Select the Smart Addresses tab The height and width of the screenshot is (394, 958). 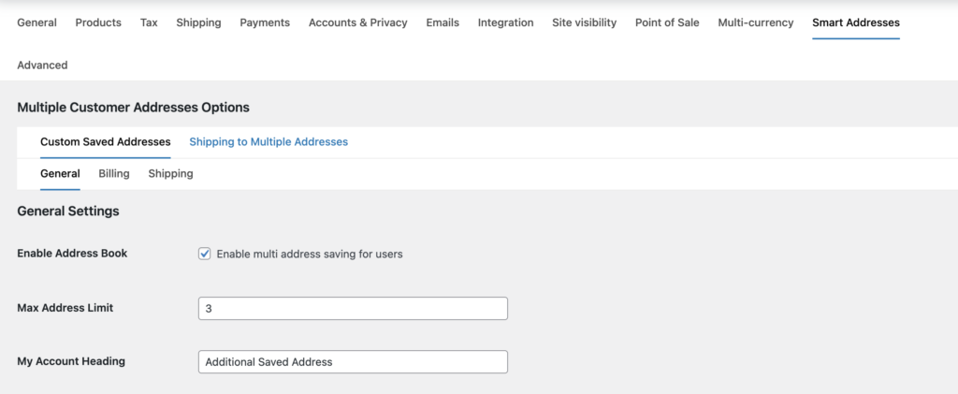pos(855,22)
